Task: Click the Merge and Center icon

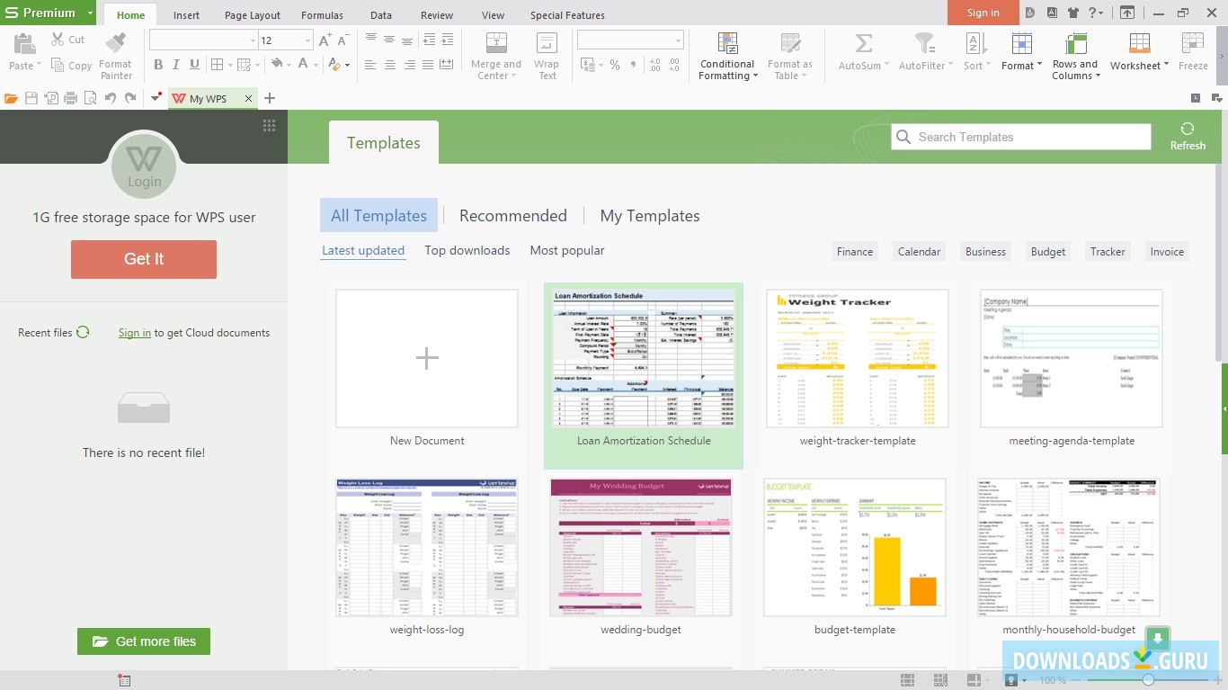Action: (x=495, y=42)
